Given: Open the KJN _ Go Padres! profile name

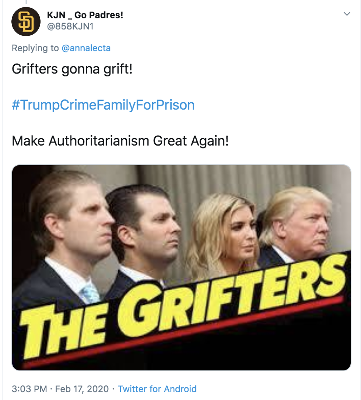Looking at the screenshot, I should (x=85, y=15).
